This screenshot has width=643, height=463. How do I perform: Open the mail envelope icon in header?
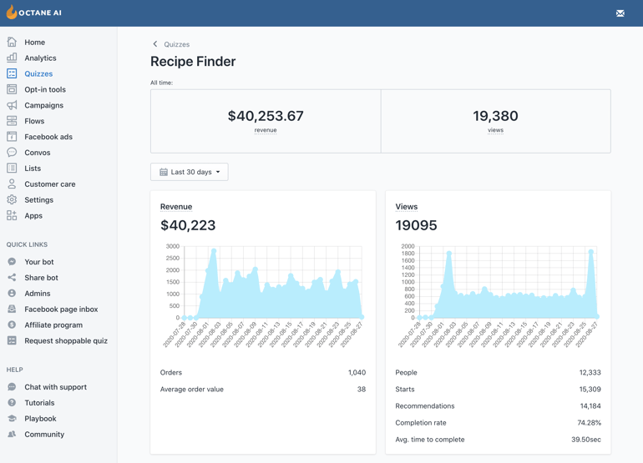pyautogui.click(x=620, y=13)
